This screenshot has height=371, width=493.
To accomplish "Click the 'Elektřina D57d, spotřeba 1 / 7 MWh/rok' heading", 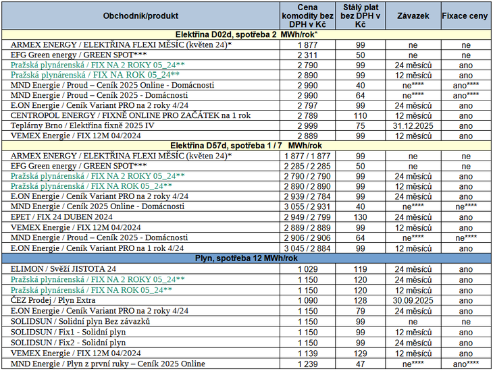I will pyautogui.click(x=246, y=146).
